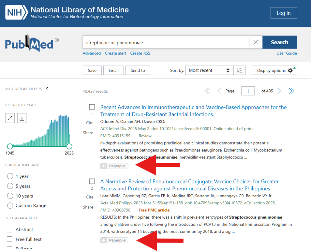Click the page number input field

coord(248,91)
